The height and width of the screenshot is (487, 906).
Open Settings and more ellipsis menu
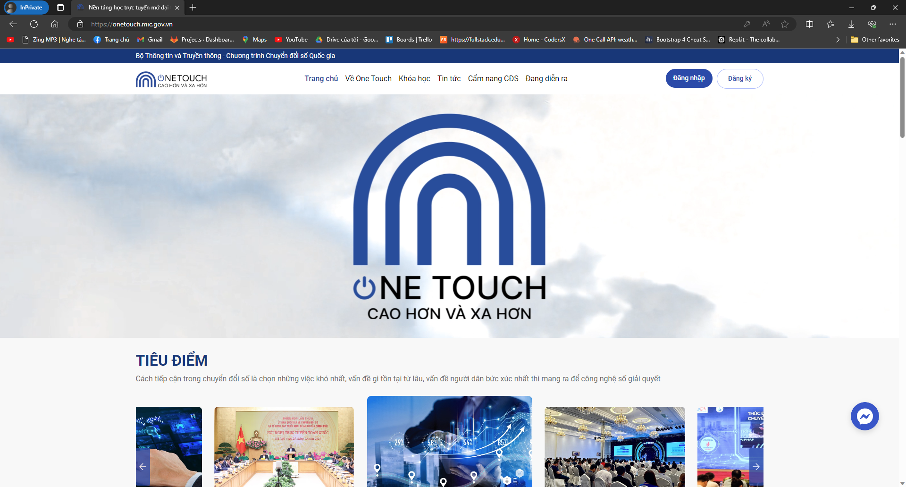892,24
